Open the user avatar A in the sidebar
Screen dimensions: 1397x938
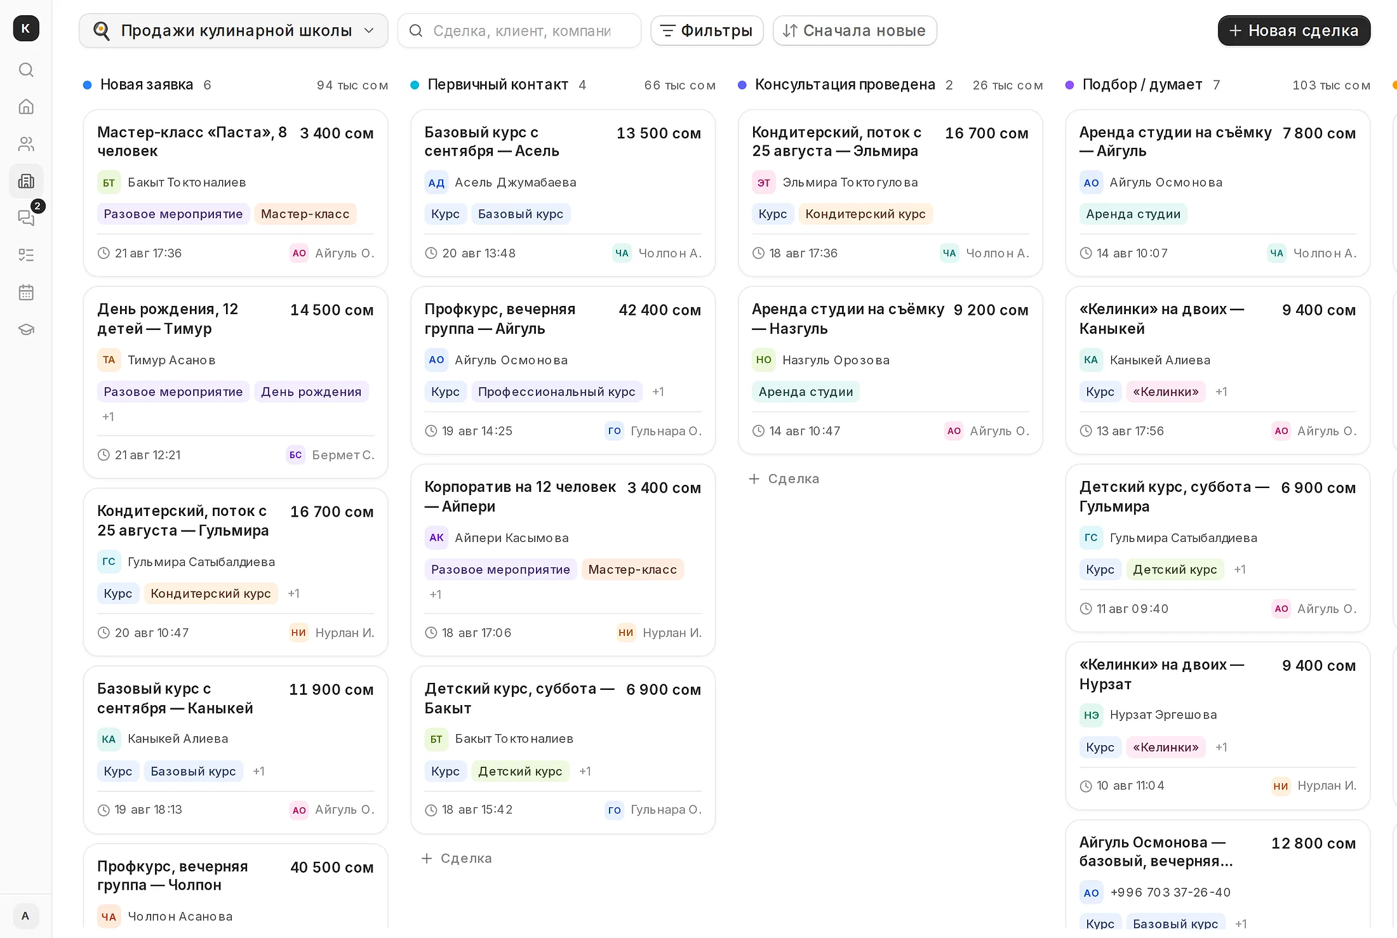[25, 916]
